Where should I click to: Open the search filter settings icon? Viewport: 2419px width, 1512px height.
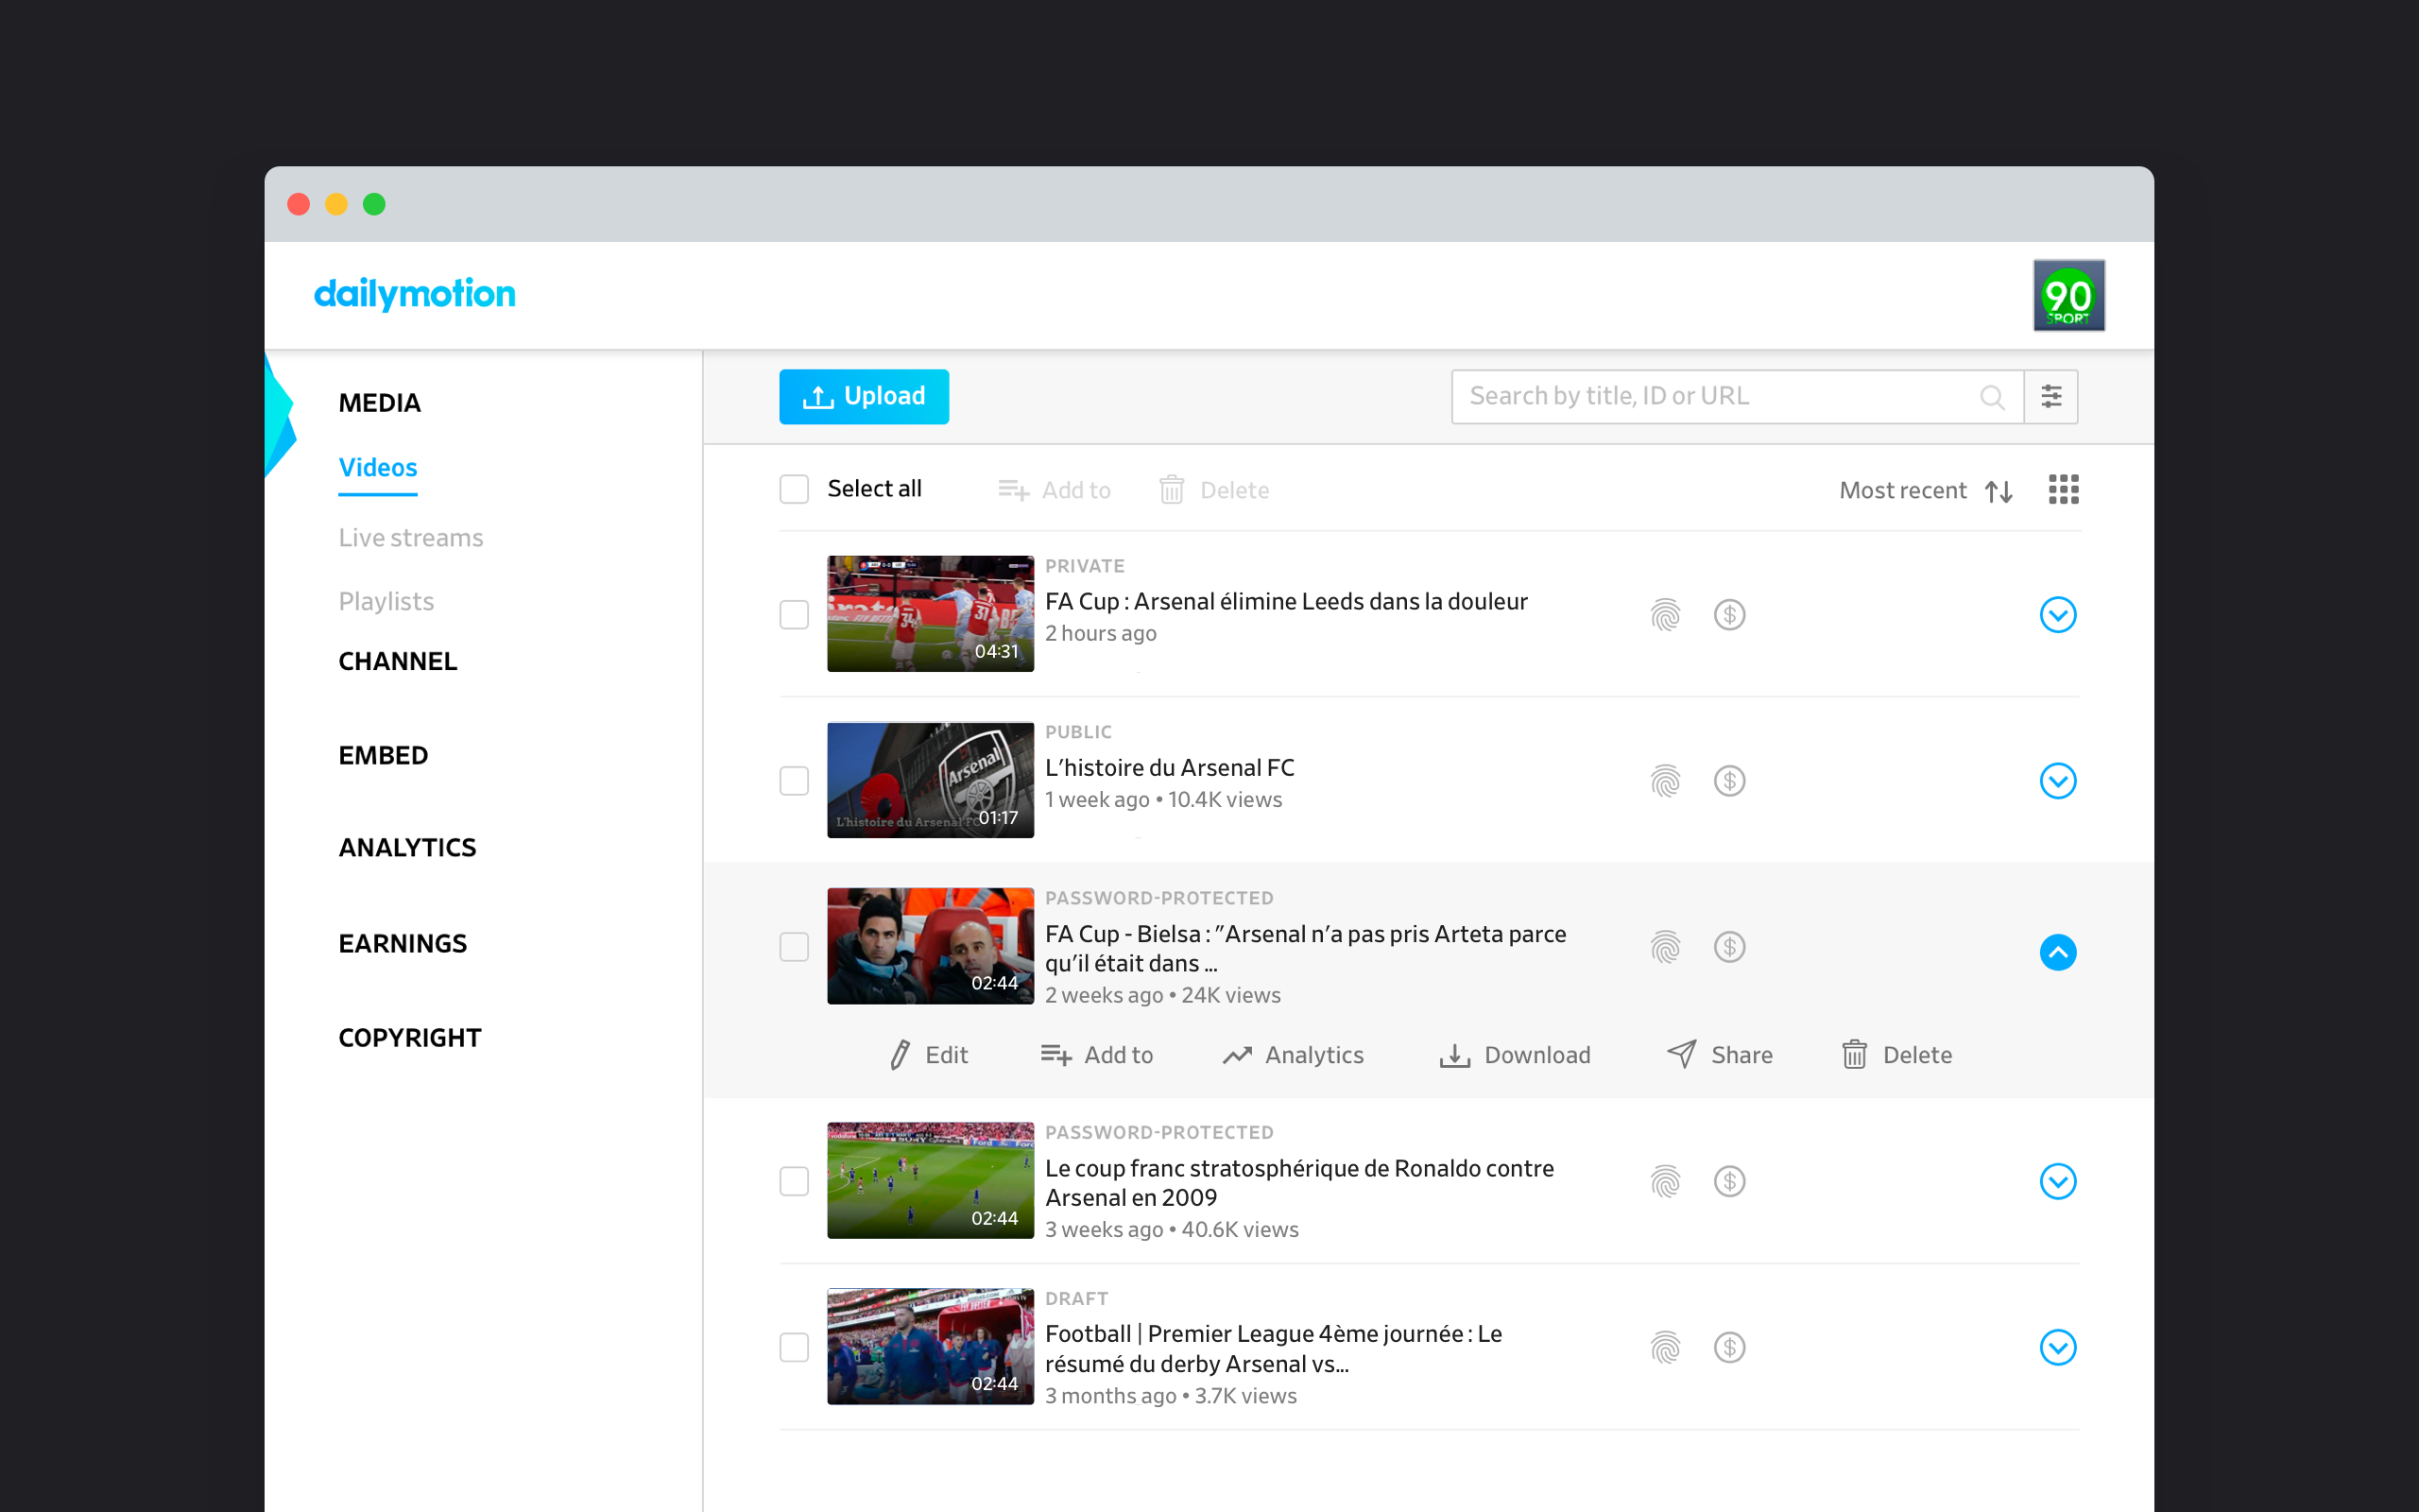pos(2051,397)
